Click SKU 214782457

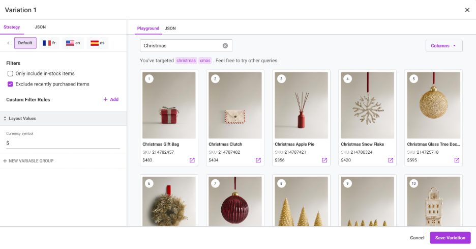[x=158, y=152]
